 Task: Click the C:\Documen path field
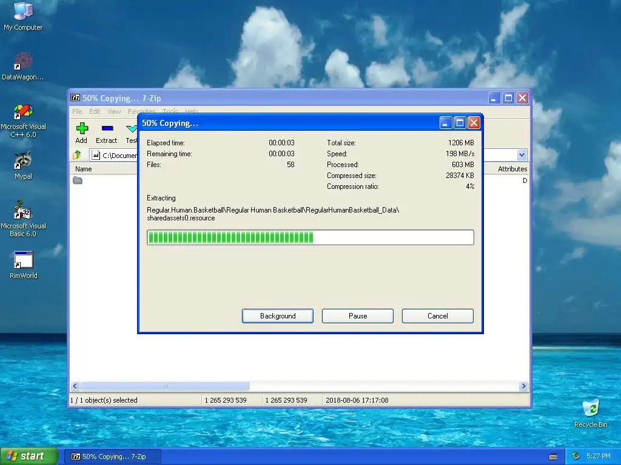[x=113, y=156]
